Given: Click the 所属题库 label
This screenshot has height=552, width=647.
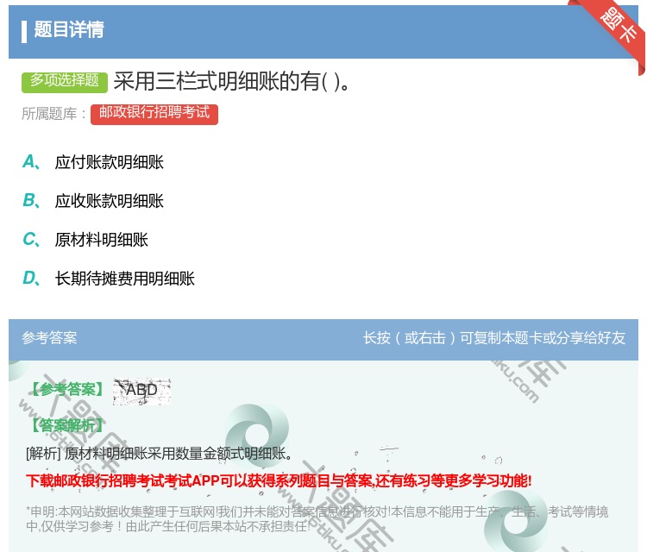Looking at the screenshot, I should [53, 114].
